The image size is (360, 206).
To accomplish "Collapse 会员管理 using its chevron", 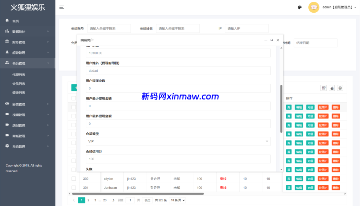I will pos(48,63).
